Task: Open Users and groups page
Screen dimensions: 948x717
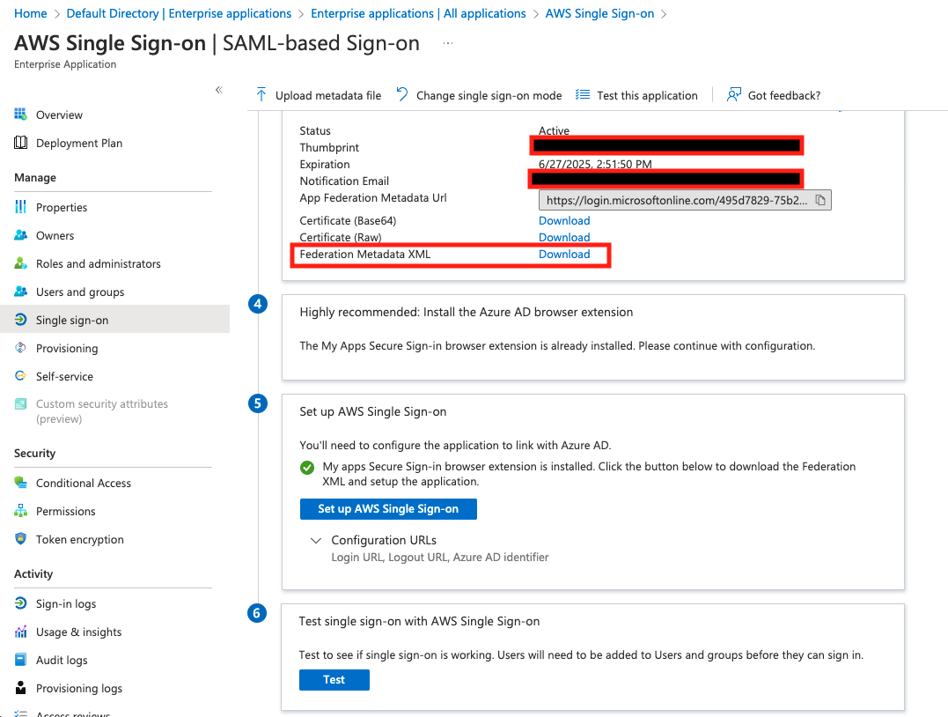Action: tap(80, 292)
